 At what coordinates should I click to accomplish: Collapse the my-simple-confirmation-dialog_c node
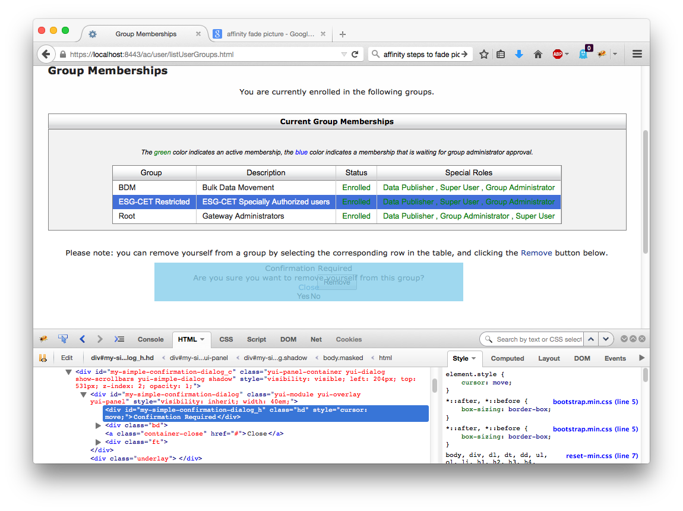[69, 372]
